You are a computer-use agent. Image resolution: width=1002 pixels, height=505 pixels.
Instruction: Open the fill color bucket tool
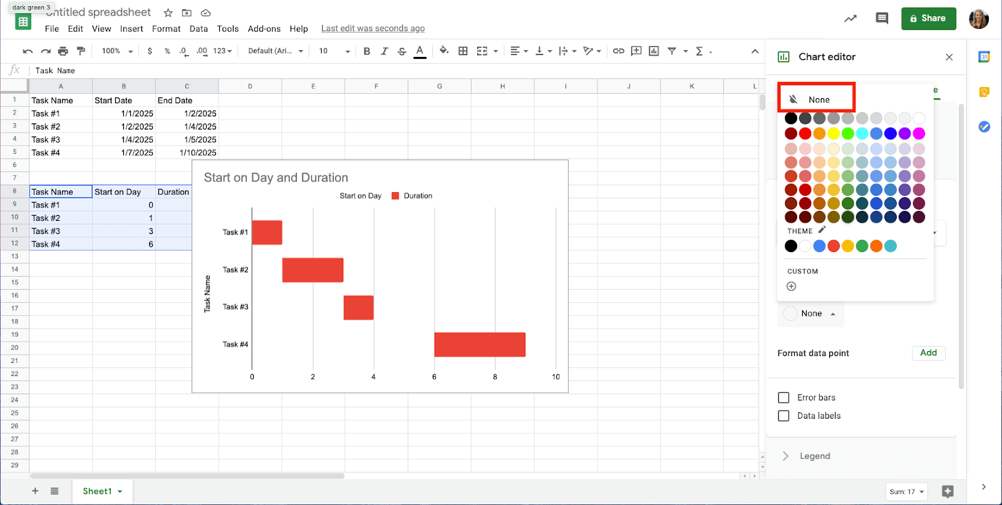click(444, 51)
